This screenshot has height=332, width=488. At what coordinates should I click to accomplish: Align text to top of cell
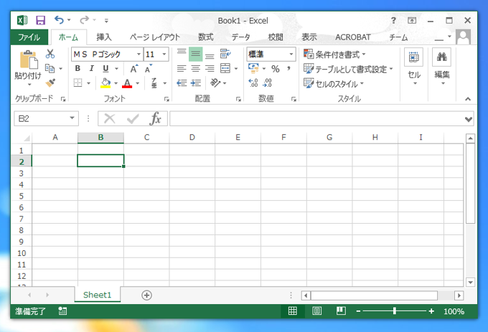(182, 54)
